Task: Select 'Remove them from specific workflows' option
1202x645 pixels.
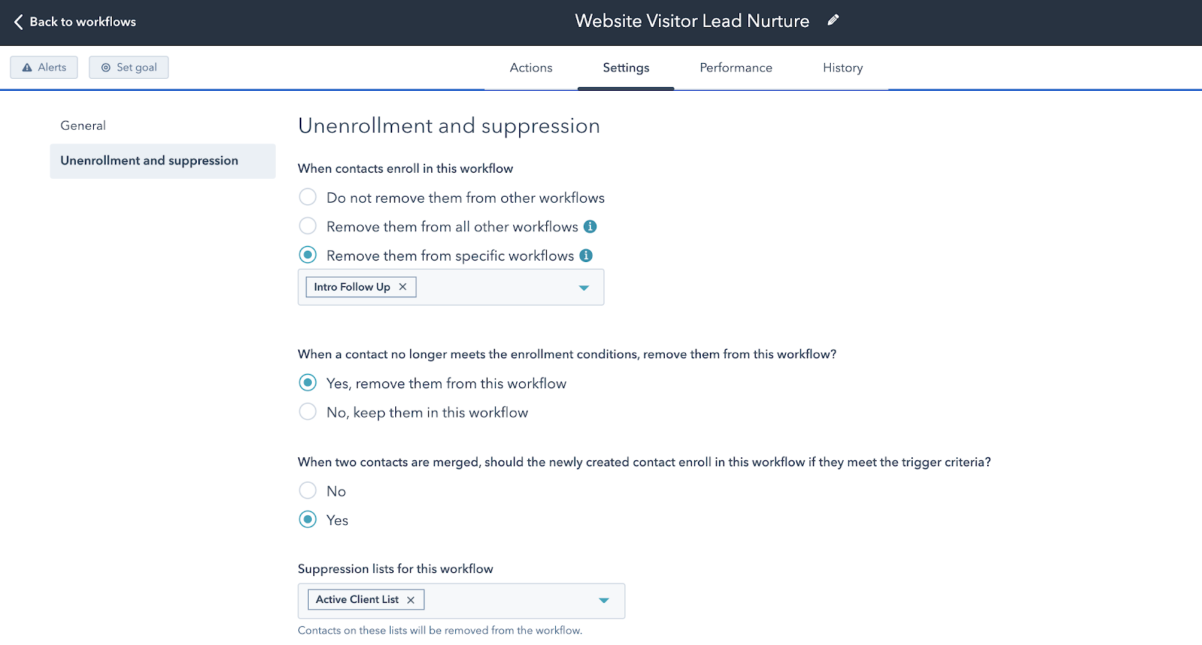Action: [x=307, y=255]
